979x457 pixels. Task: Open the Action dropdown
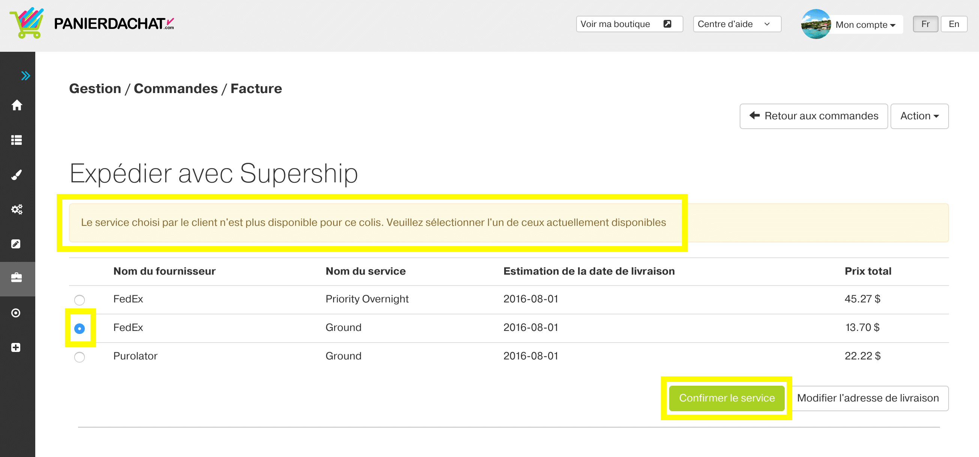[919, 116]
